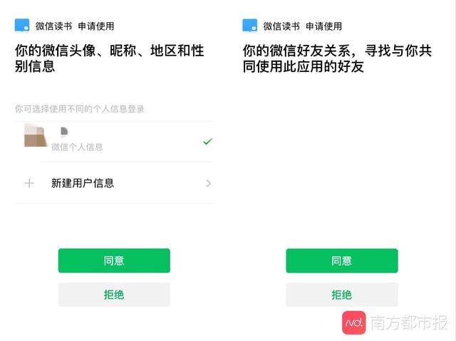Tap the blurred profile avatar thumbnail
Screen dimensions: 456x341
[x=35, y=135]
